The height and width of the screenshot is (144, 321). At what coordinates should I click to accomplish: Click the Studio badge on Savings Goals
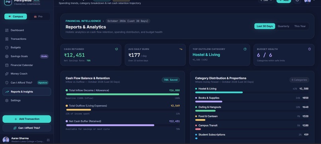point(44,56)
